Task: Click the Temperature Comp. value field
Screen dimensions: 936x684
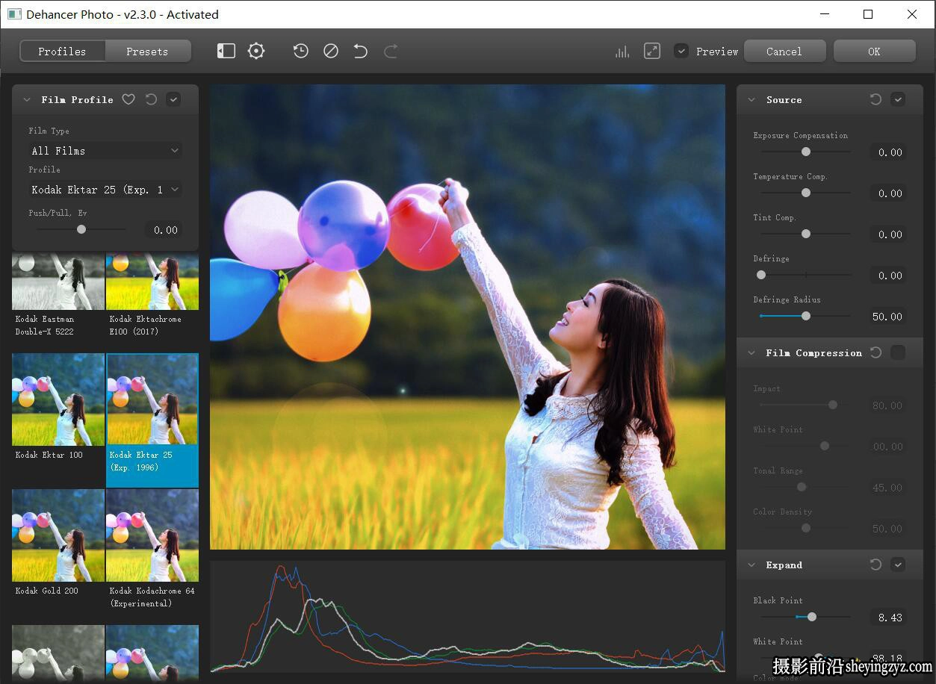Action: click(x=888, y=193)
